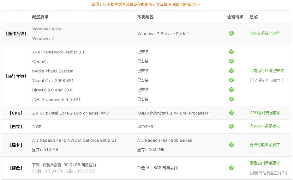Viewport: 293px width, 180px height.
Task: Click check icon for .NET Framework 3.5 SP1
Action: pyautogui.click(x=231, y=99)
